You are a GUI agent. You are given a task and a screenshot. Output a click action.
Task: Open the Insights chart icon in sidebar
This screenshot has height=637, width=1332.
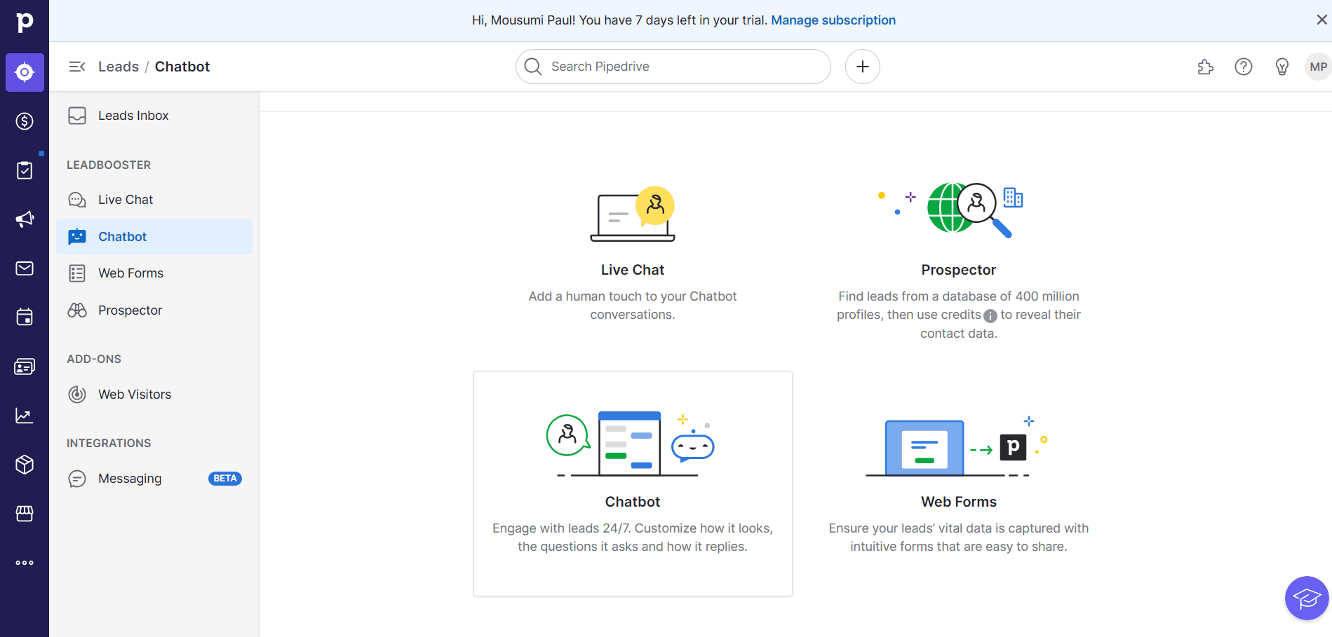tap(25, 416)
